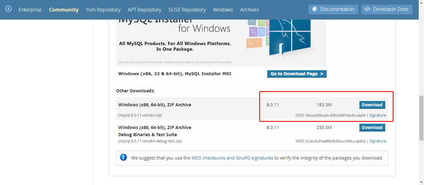Open the Archives tab

250,10
